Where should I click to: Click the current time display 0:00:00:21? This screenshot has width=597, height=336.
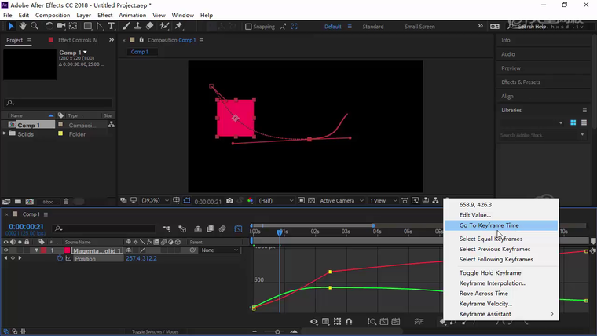click(25, 226)
